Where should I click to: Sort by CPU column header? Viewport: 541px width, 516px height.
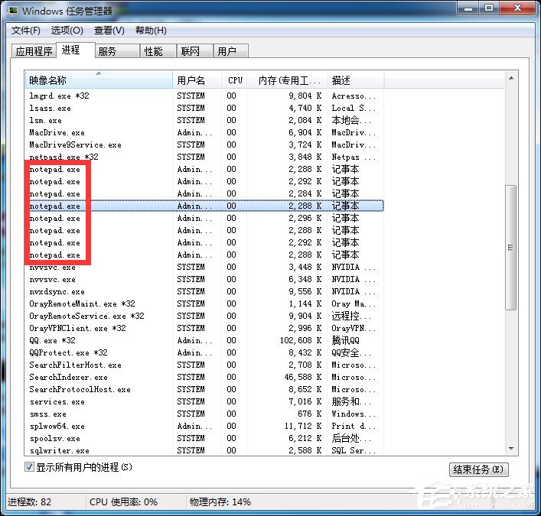[234, 80]
